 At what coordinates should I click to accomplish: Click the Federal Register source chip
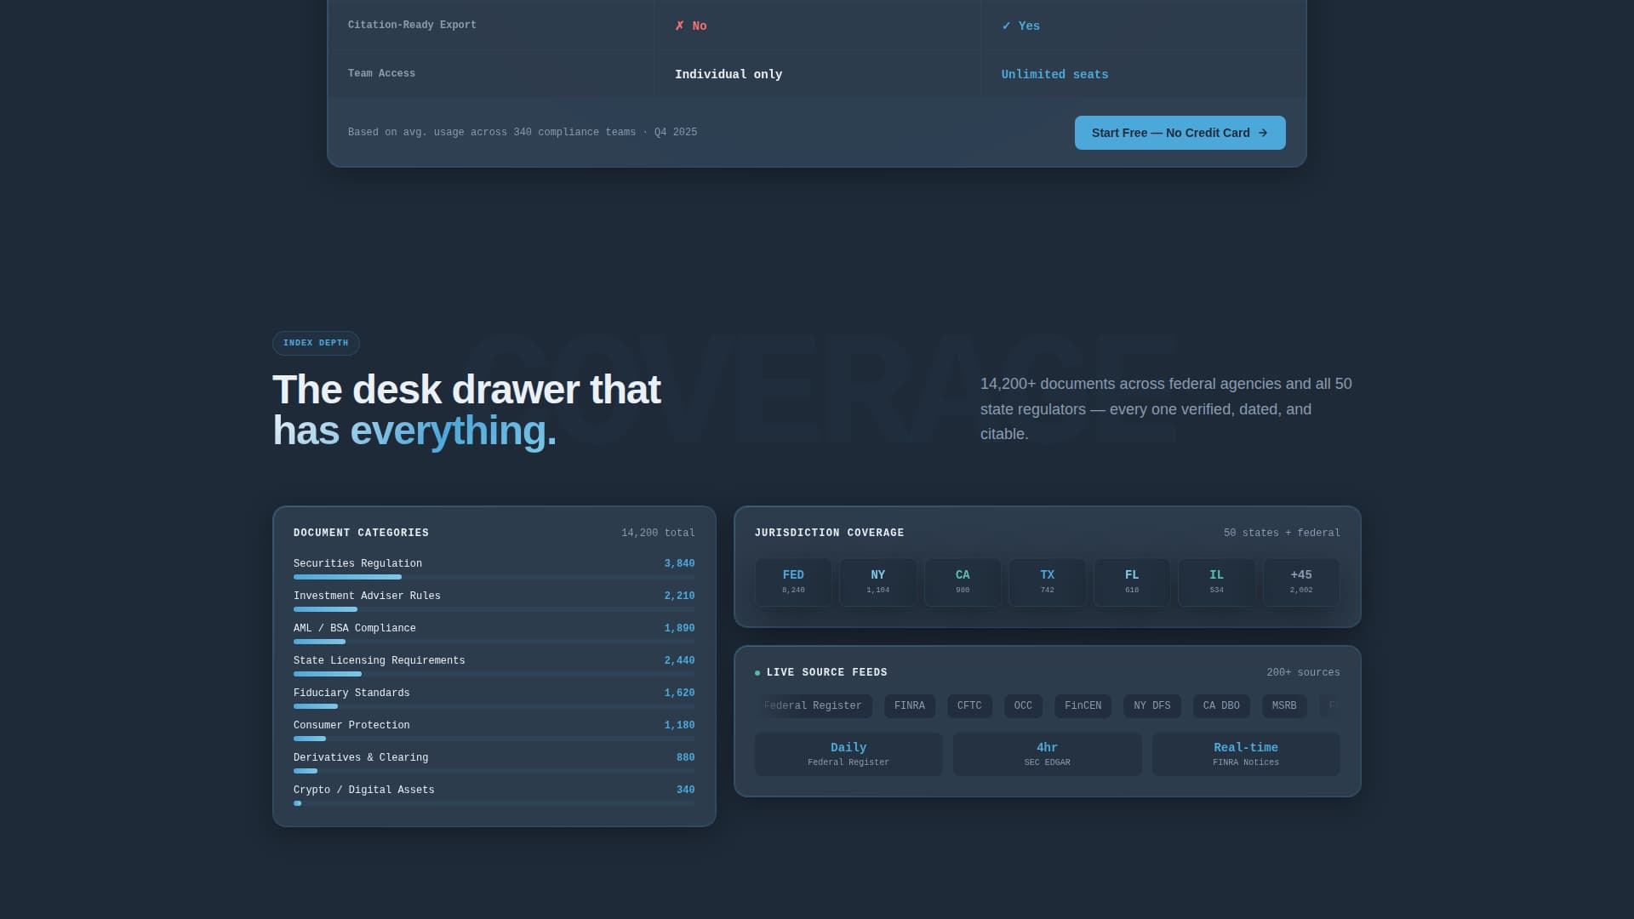[813, 706]
